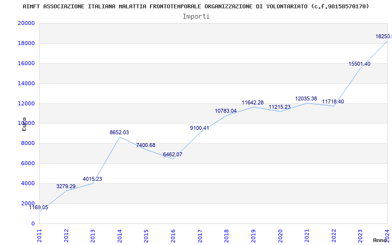Select the data label 3279.29
The image size is (392, 245).
point(66,186)
